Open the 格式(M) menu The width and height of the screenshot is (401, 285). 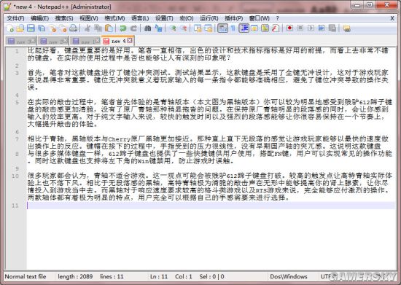tap(114, 18)
